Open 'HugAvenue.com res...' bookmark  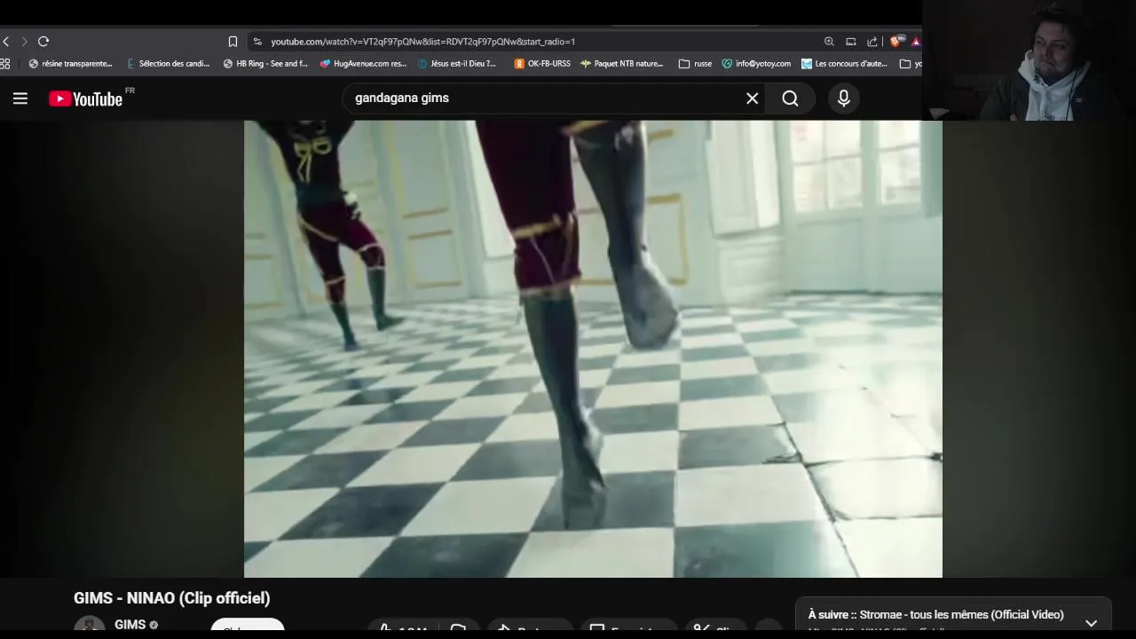(x=363, y=64)
